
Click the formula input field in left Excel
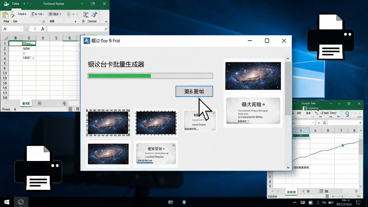pos(77,29)
